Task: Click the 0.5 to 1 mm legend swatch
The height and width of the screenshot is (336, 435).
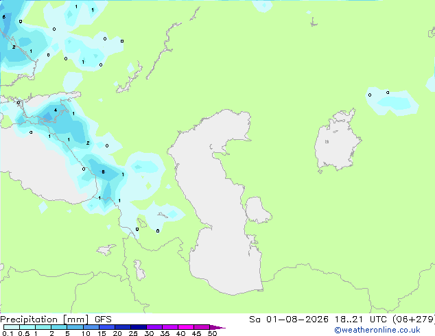Action: pyautogui.click(x=27, y=327)
